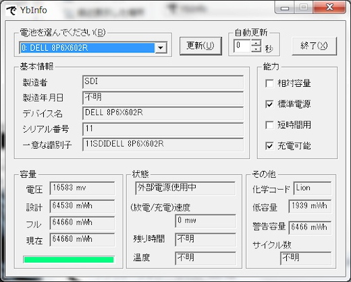Click the 警告容量 '6466 mWh' field
The image size is (351, 282).
click(x=310, y=227)
